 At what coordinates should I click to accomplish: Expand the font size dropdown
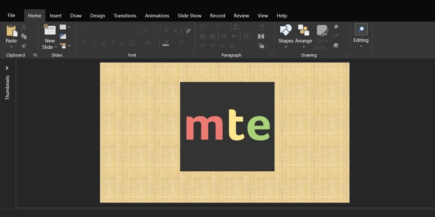click(x=158, y=30)
